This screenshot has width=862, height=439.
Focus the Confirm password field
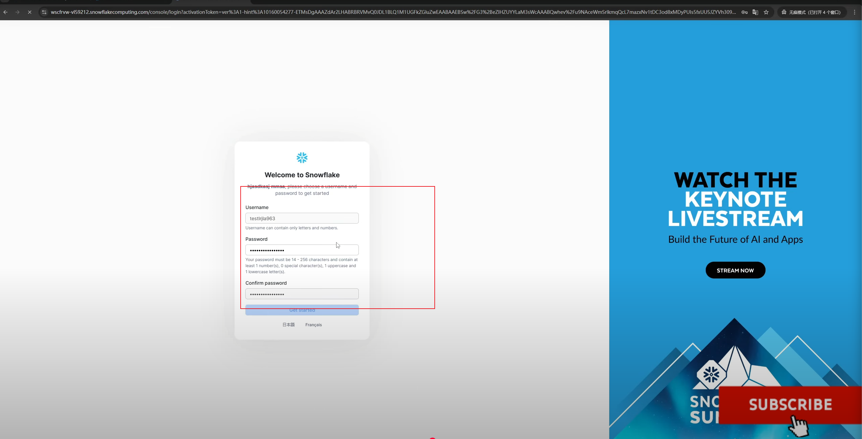[x=302, y=294]
